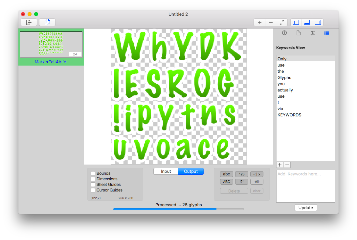357x240 pixels.
Task: Open the text inspector tab icon
Action: pyautogui.click(x=313, y=33)
